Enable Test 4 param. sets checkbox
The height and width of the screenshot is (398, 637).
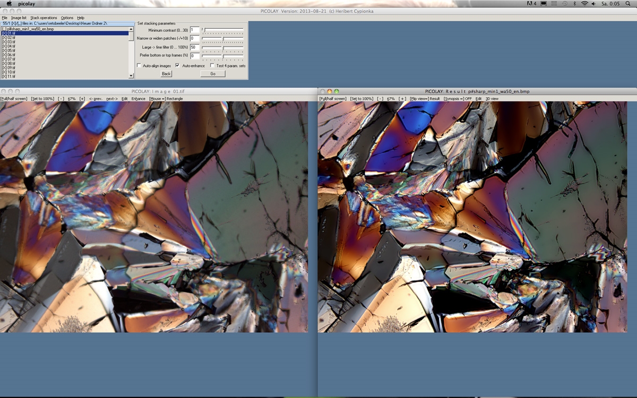(212, 66)
